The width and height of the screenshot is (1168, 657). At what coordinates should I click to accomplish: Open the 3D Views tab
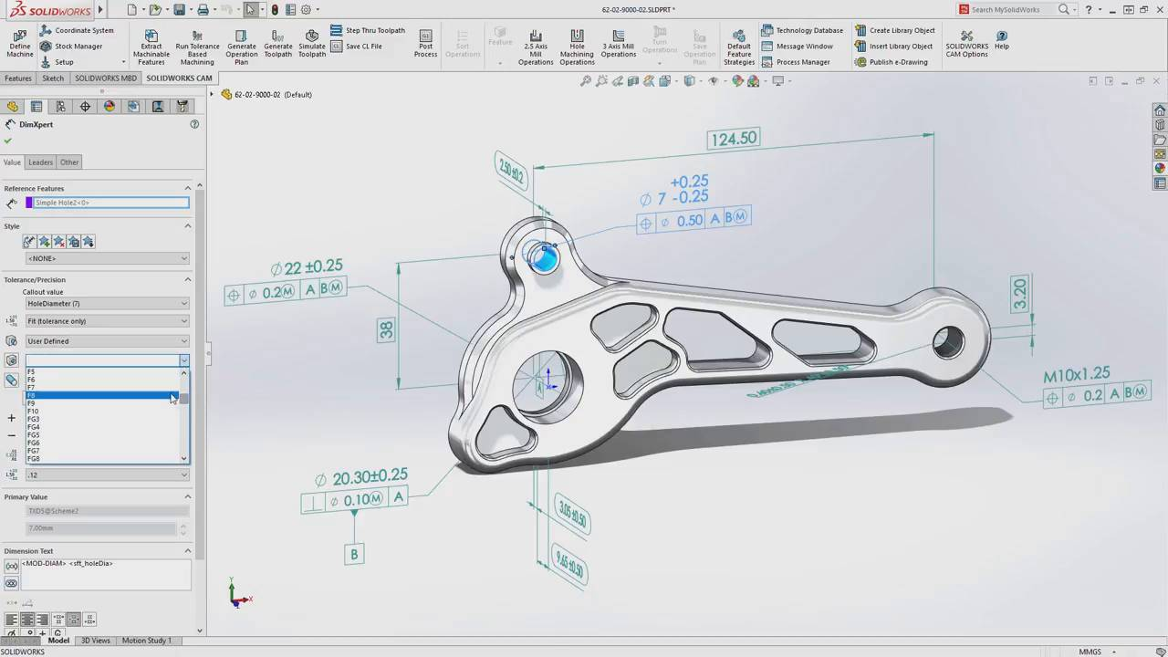click(96, 641)
